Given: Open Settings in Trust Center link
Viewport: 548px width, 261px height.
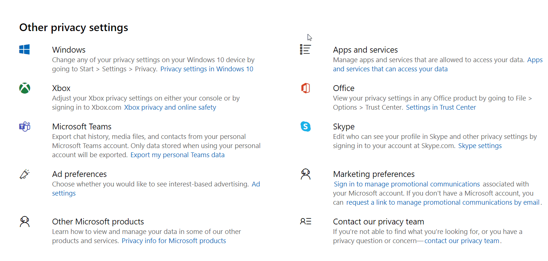Looking at the screenshot, I should [x=441, y=107].
